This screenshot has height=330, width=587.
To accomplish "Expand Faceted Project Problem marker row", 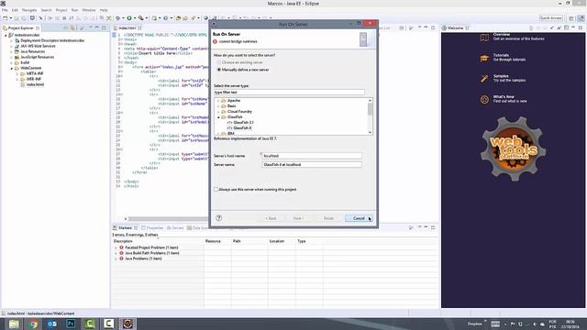I will coord(116,247).
